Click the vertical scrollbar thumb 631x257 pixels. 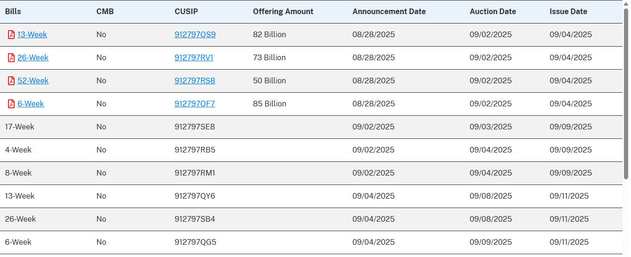point(626,94)
